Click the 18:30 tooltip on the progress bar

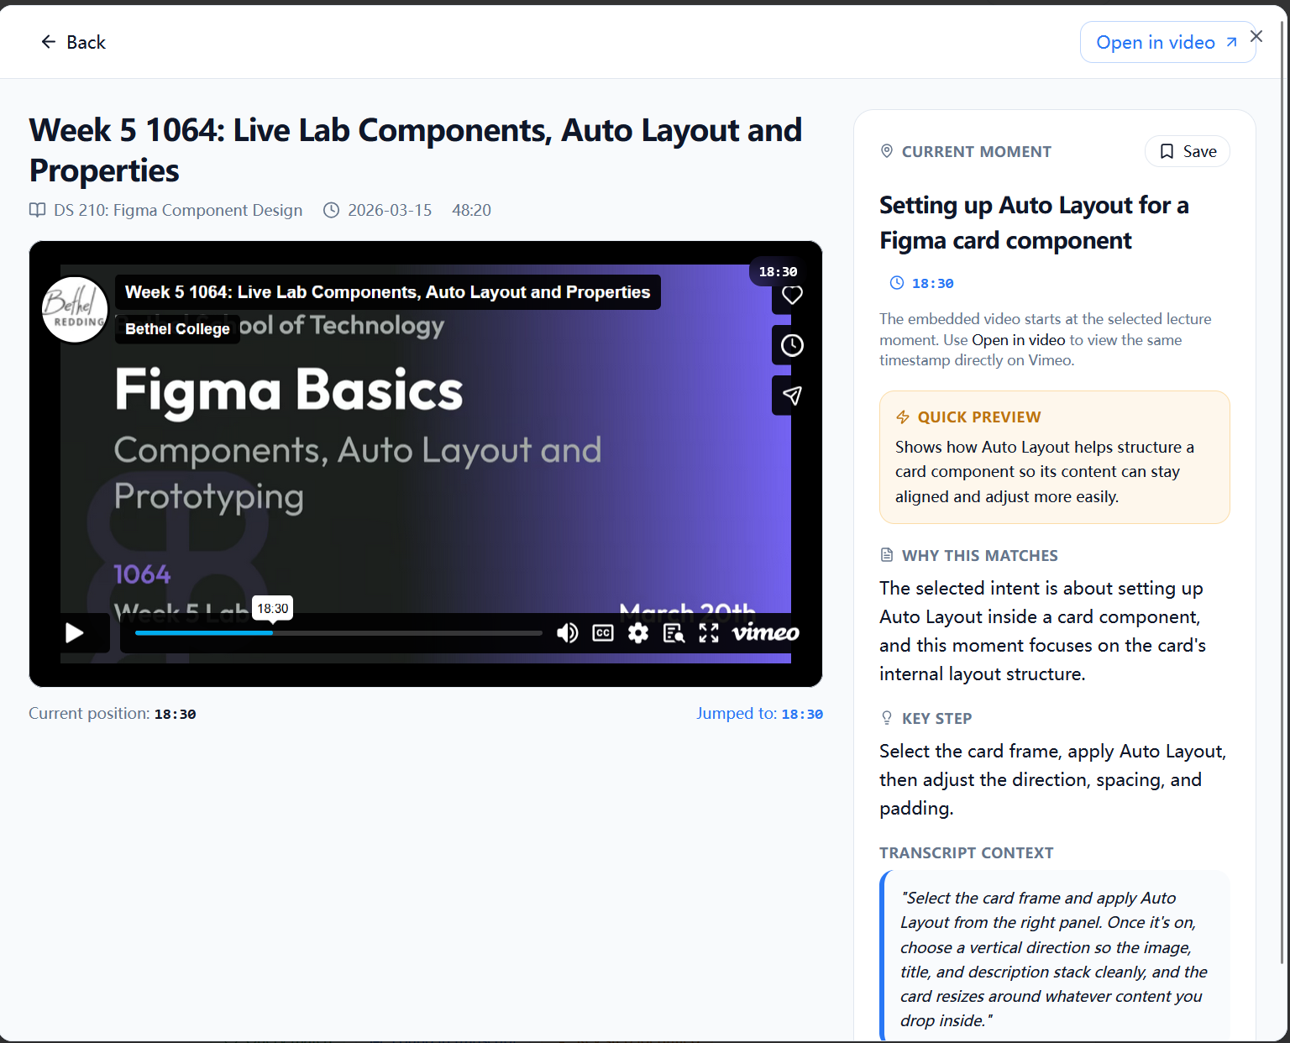(273, 609)
